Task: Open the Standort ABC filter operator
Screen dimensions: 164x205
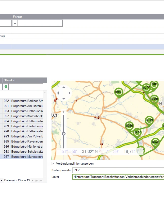Action: pos(6,87)
